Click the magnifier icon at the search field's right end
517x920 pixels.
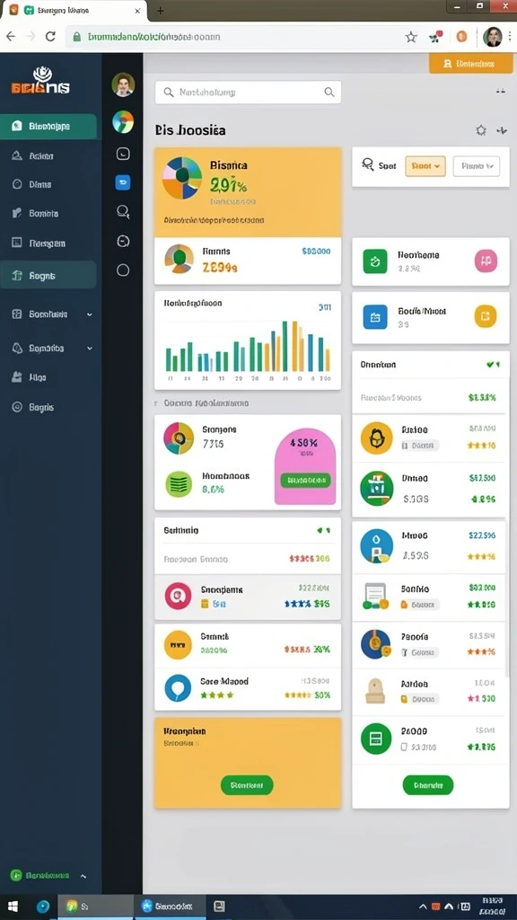[x=329, y=93]
